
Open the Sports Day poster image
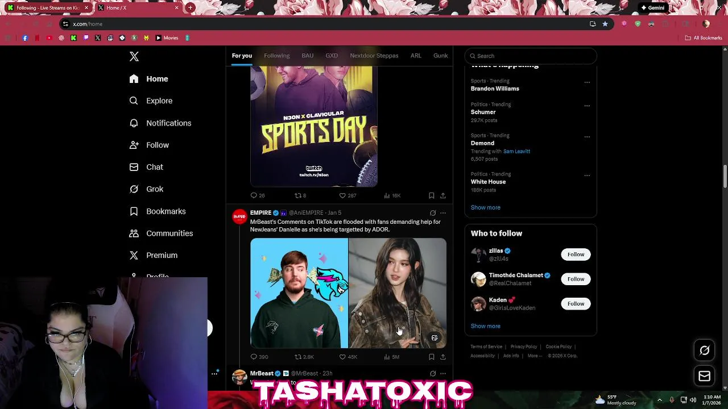point(314,126)
